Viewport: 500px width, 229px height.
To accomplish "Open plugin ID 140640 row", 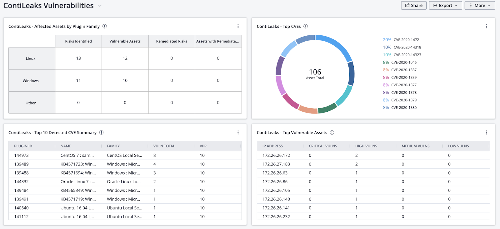I will pos(125,208).
